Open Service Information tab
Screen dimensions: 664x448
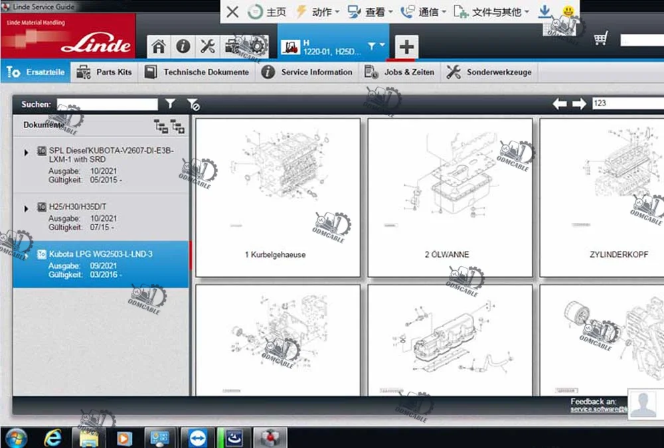(x=307, y=72)
